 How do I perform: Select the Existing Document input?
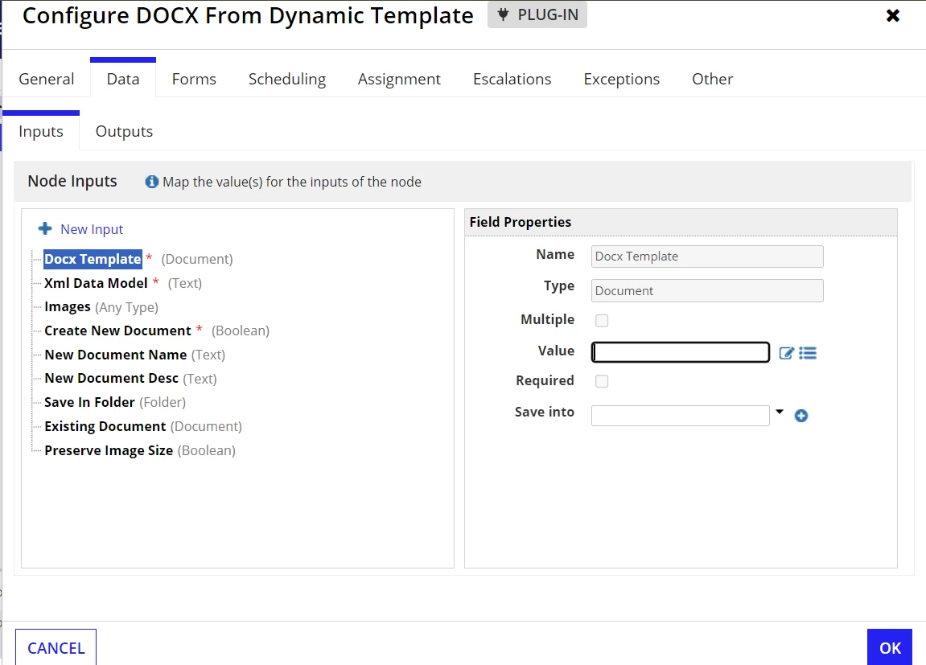(105, 426)
